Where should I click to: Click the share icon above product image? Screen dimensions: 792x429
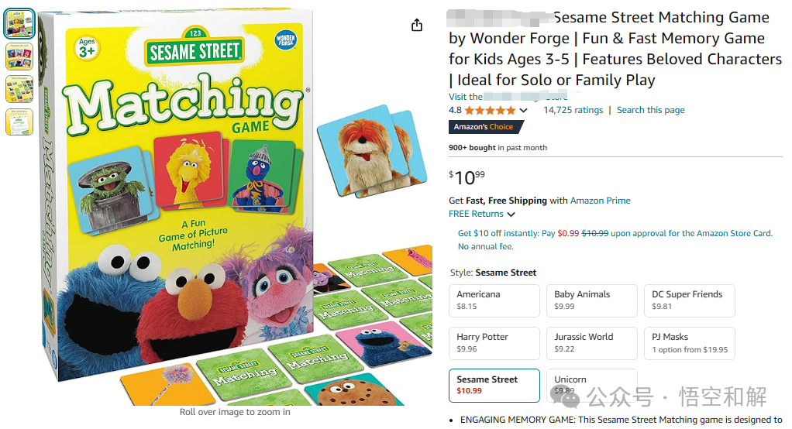coord(417,25)
